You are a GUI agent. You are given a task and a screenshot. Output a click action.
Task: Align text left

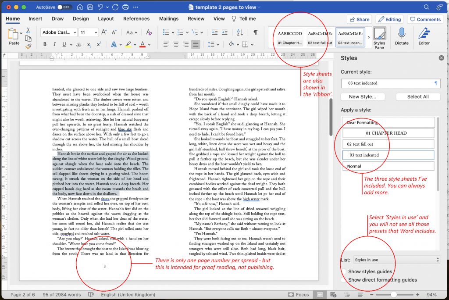click(x=166, y=44)
